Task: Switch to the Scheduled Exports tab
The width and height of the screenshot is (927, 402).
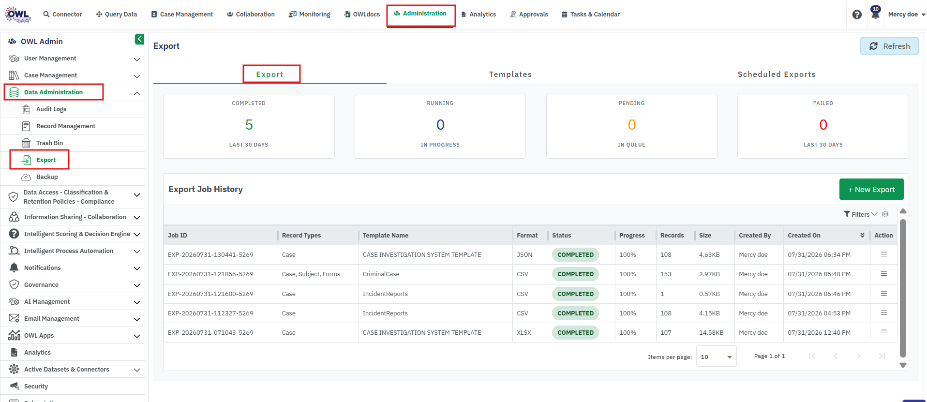Action: coord(776,74)
